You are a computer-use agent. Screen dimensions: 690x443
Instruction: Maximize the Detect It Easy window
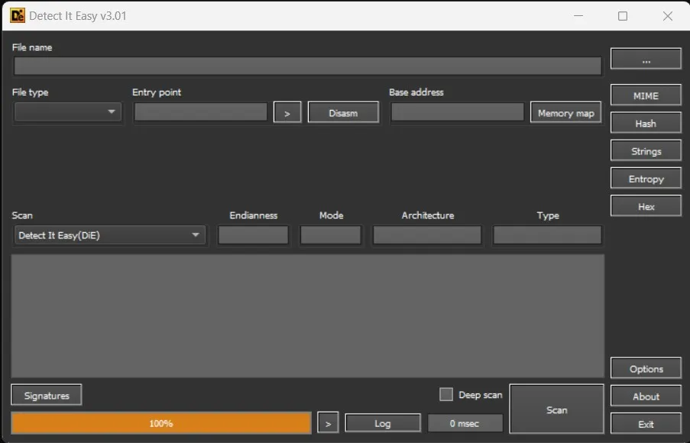[x=623, y=16]
